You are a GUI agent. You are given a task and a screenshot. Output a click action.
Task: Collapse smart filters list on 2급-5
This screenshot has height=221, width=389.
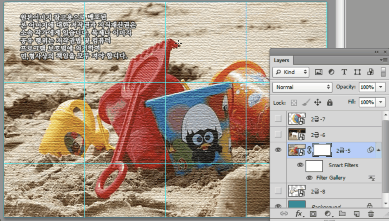(378, 150)
